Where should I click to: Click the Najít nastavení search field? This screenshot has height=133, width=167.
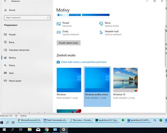coord(27,18)
